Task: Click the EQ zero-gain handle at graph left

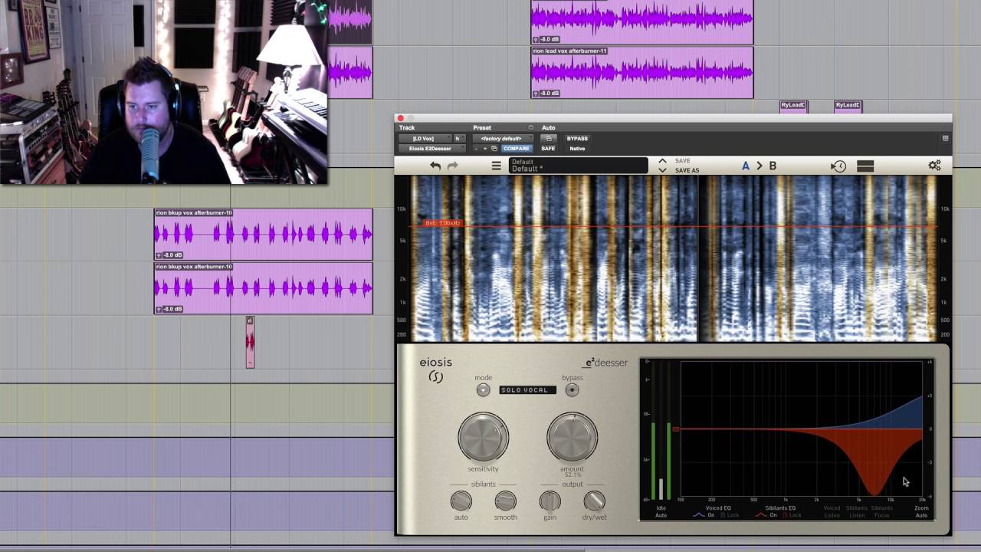Action: click(676, 429)
